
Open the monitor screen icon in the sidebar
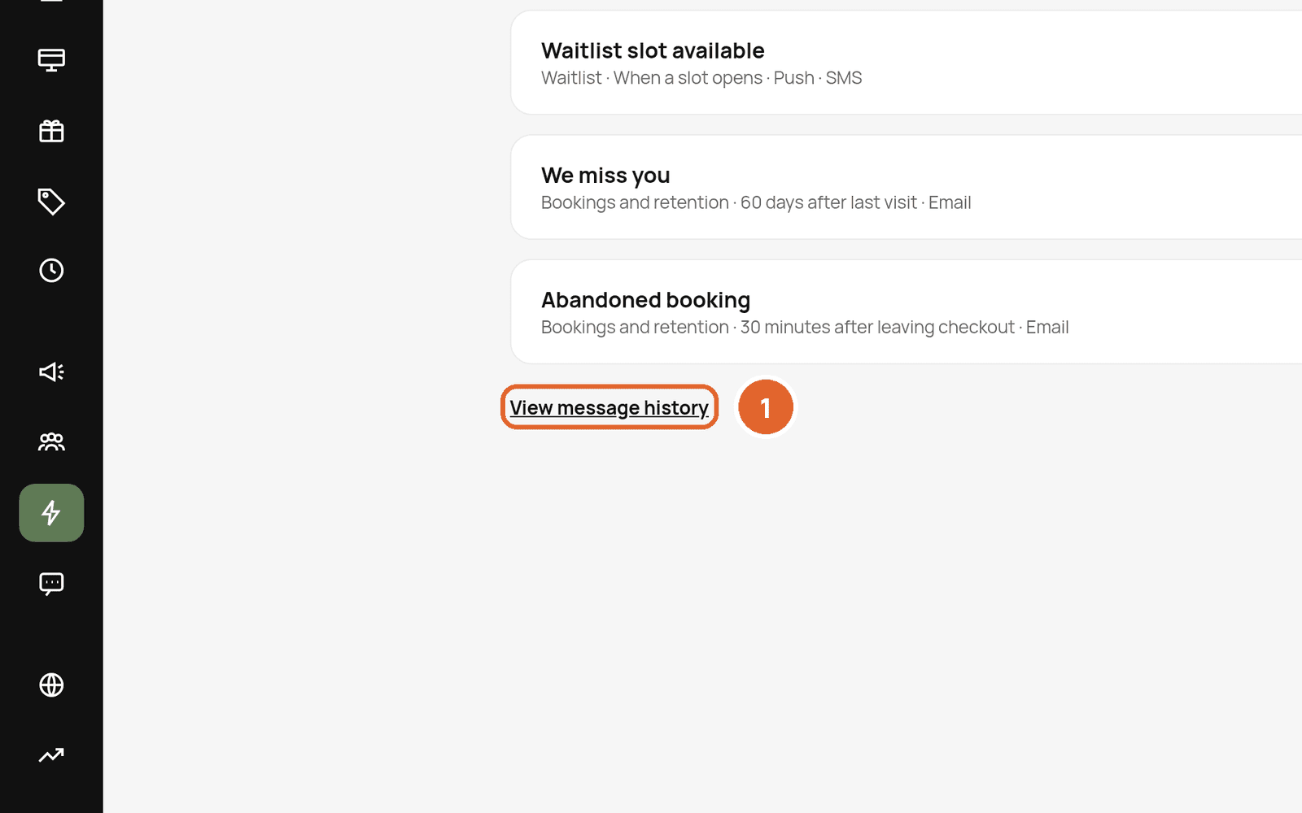pyautogui.click(x=51, y=60)
